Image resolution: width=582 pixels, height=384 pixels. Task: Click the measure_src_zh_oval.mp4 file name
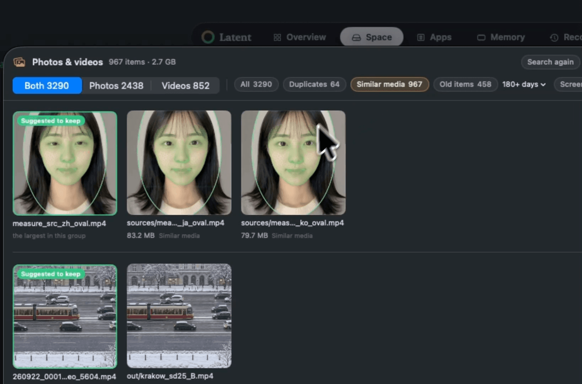click(x=59, y=224)
